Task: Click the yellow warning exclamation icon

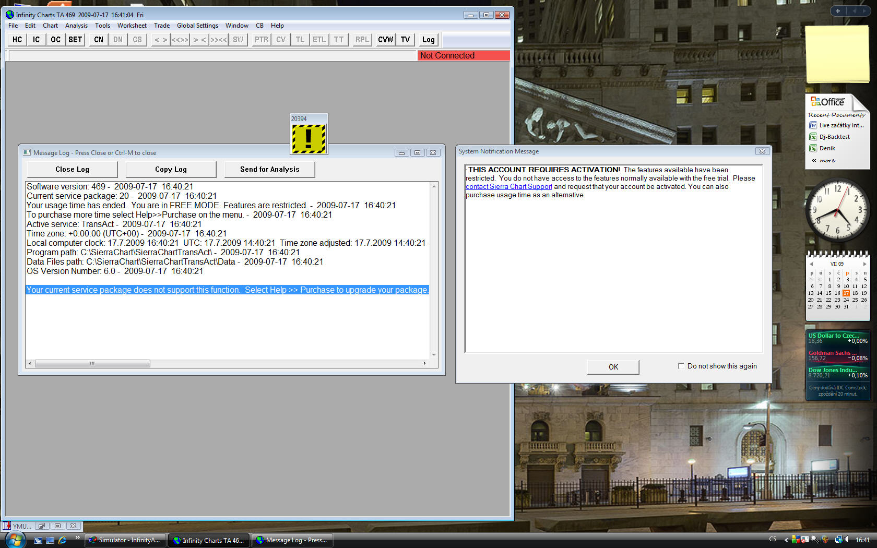Action: click(309, 138)
